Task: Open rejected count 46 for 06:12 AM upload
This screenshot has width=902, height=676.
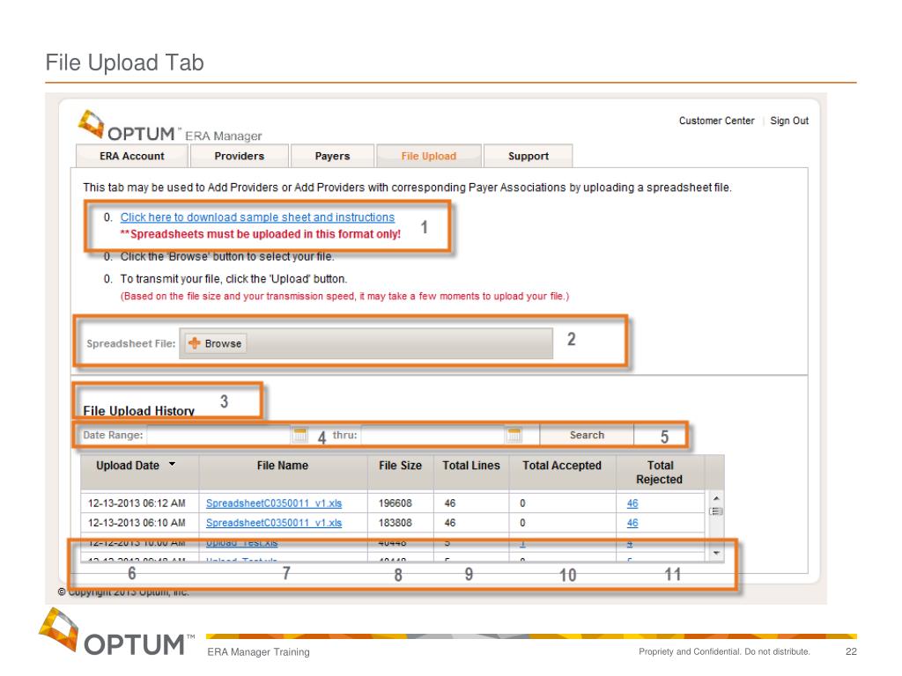Action: pos(632,503)
